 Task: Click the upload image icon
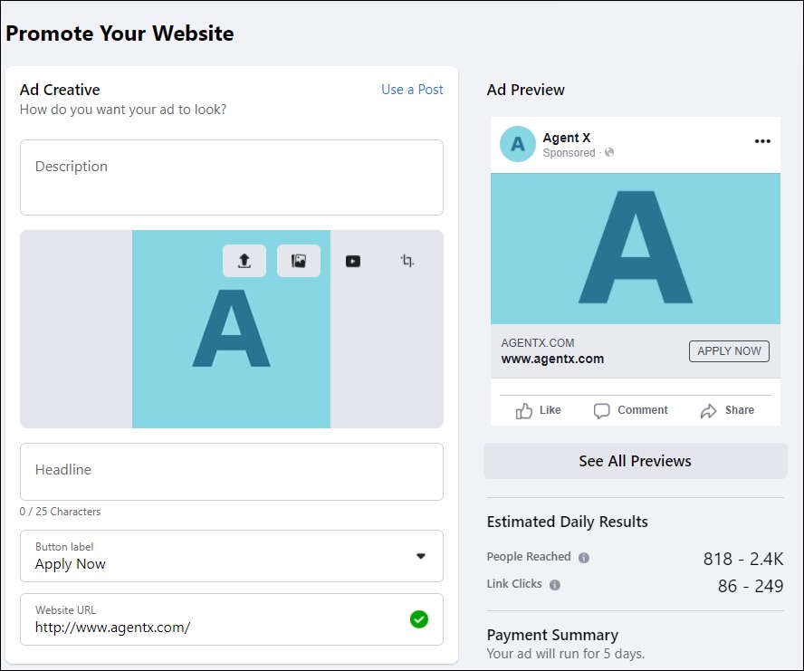[x=244, y=261]
